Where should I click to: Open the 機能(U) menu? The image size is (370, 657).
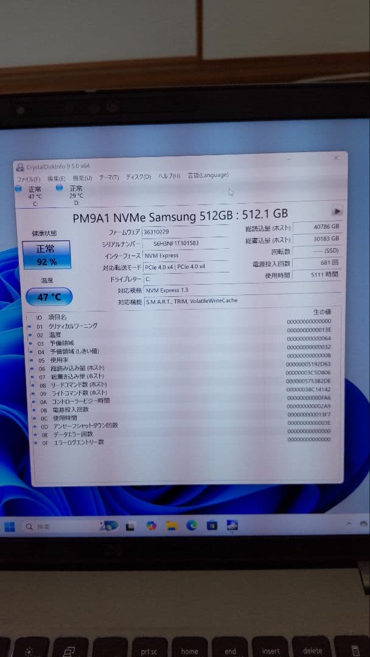point(82,178)
